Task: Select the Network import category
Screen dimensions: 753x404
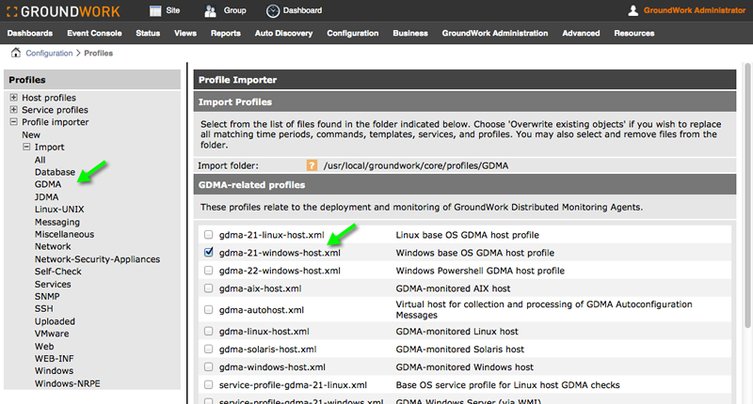Action: (53, 246)
